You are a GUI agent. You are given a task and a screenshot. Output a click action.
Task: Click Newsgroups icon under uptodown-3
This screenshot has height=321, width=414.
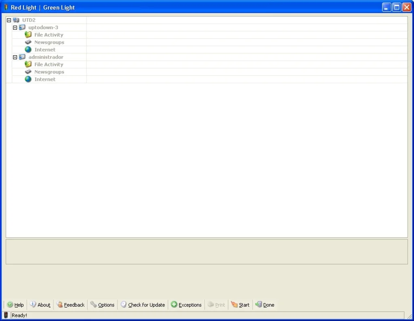[x=28, y=42]
